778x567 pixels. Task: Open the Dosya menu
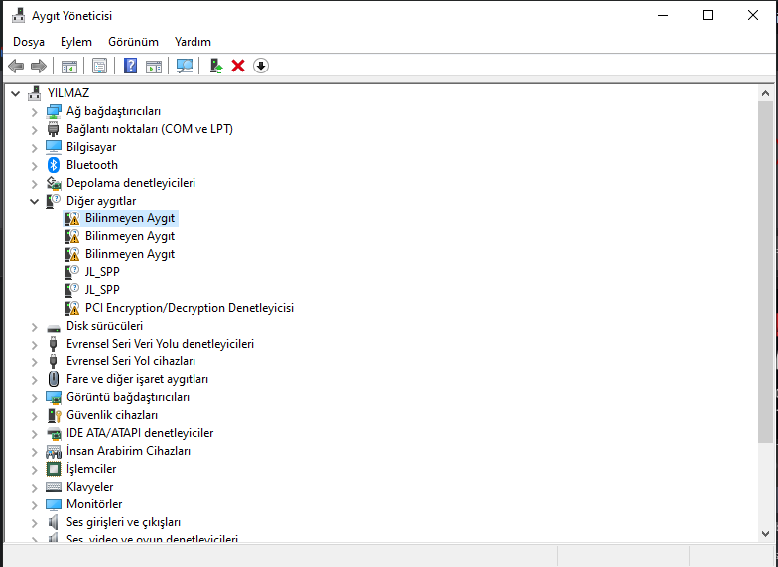pyautogui.click(x=28, y=42)
